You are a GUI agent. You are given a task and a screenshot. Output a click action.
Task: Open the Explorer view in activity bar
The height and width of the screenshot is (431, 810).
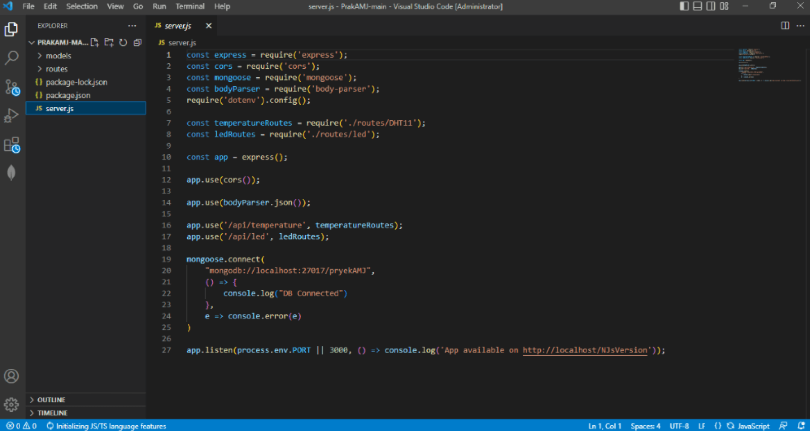11,29
